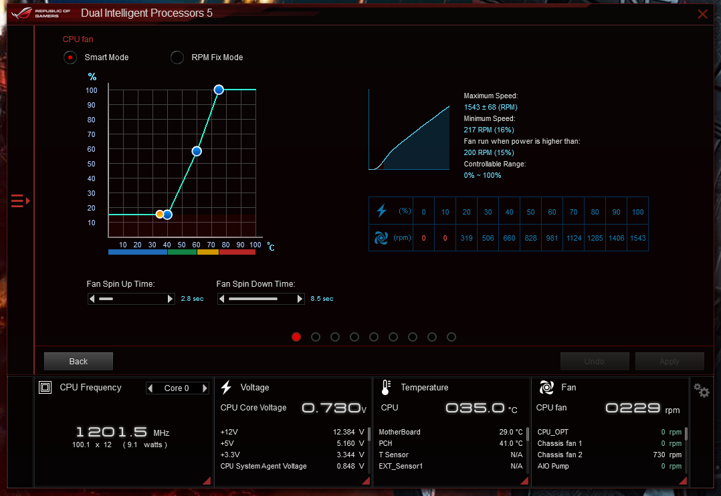Click PCH temperature row
Screen dimensions: 721x496
(x=451, y=443)
